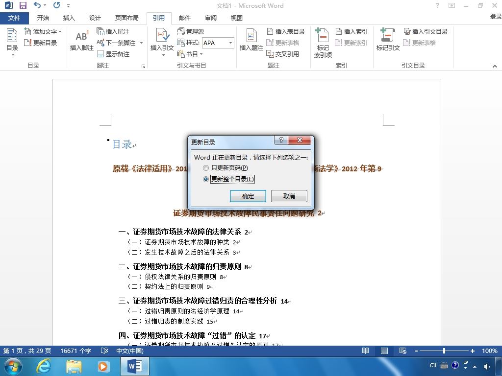The width and height of the screenshot is (502, 376).
Task: Click the Save icon in quick access toolbar
Action: [23, 5]
